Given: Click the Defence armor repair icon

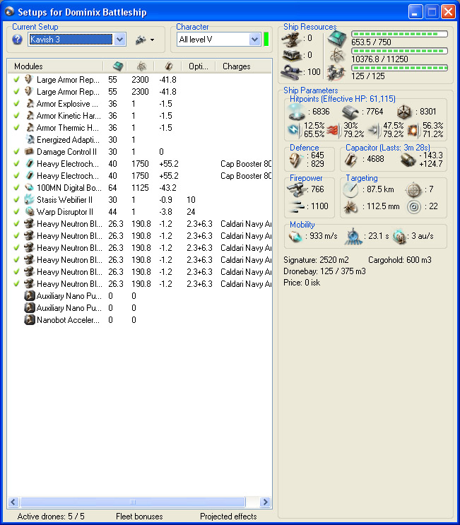Looking at the screenshot, I should click(295, 160).
